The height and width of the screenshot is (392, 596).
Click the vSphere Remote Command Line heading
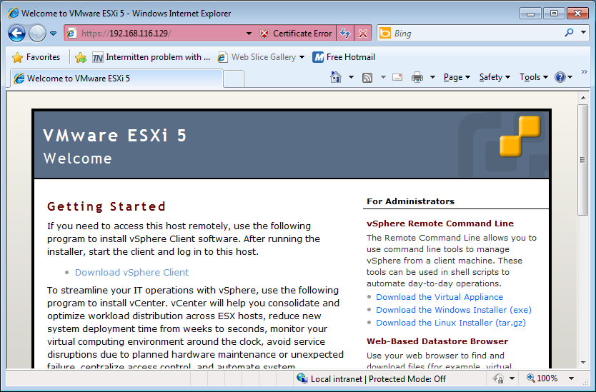coord(440,223)
